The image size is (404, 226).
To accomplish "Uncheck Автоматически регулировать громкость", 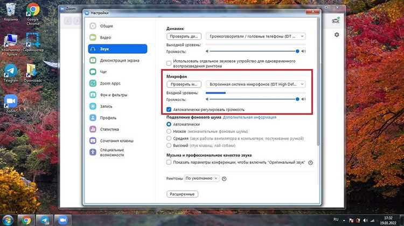I will click(x=169, y=110).
